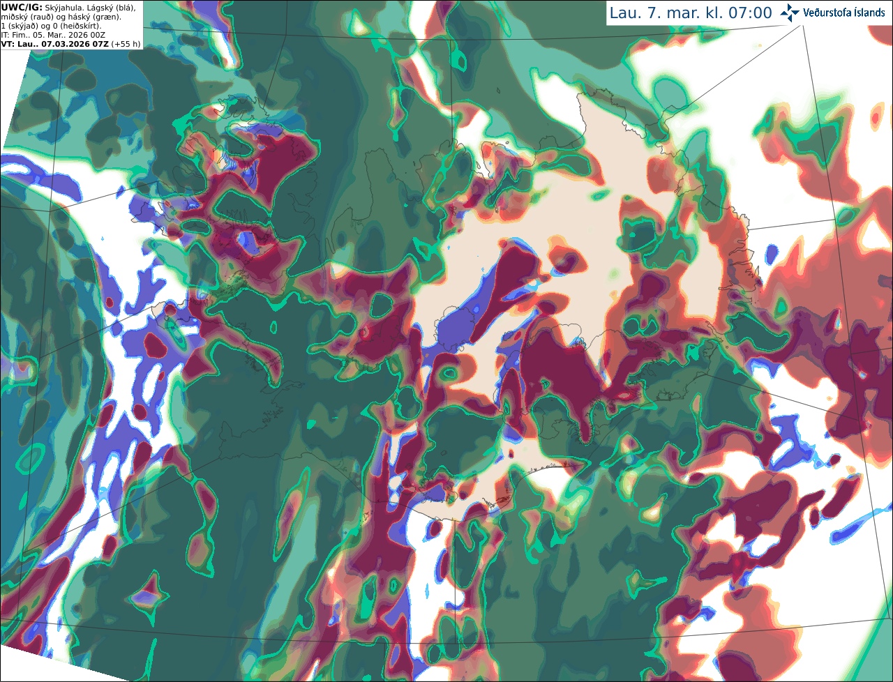This screenshot has width=893, height=682.
Task: Click the 'Veðurstofa Íslands' name text
Action: pos(844,13)
